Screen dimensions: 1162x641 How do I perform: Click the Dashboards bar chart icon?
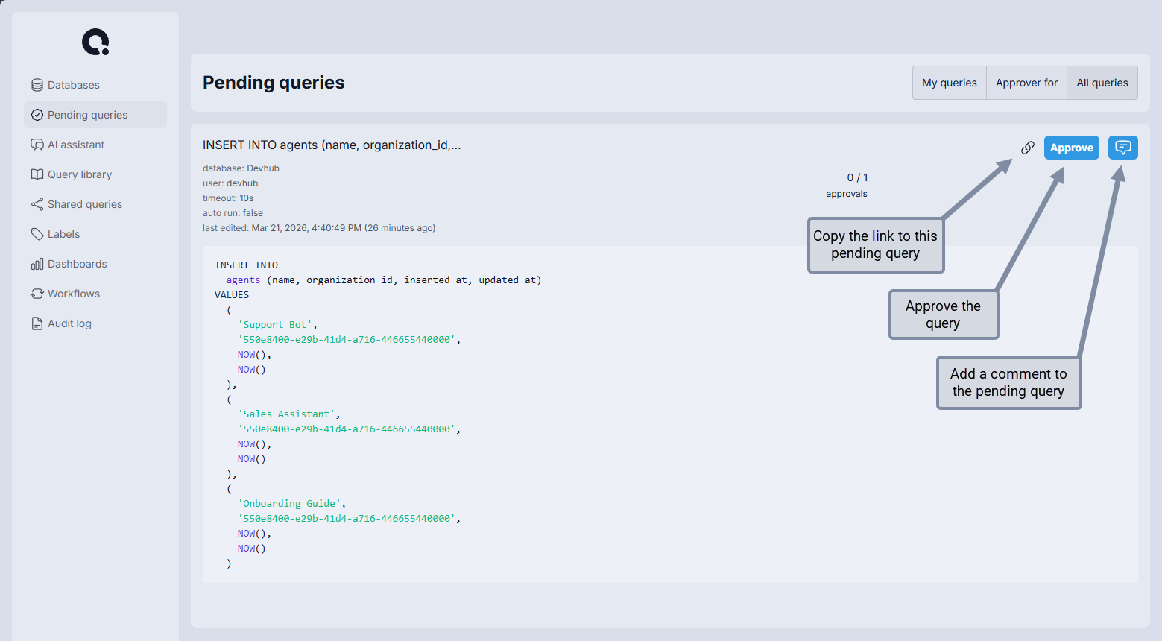[37, 264]
